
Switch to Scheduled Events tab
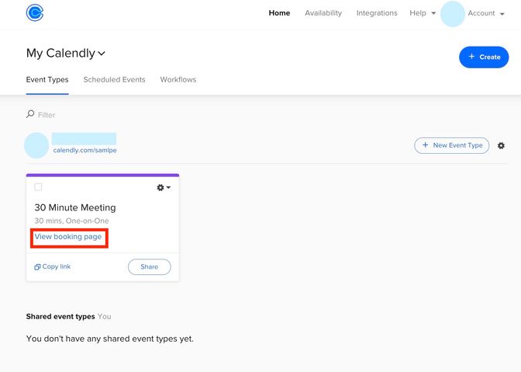click(114, 79)
